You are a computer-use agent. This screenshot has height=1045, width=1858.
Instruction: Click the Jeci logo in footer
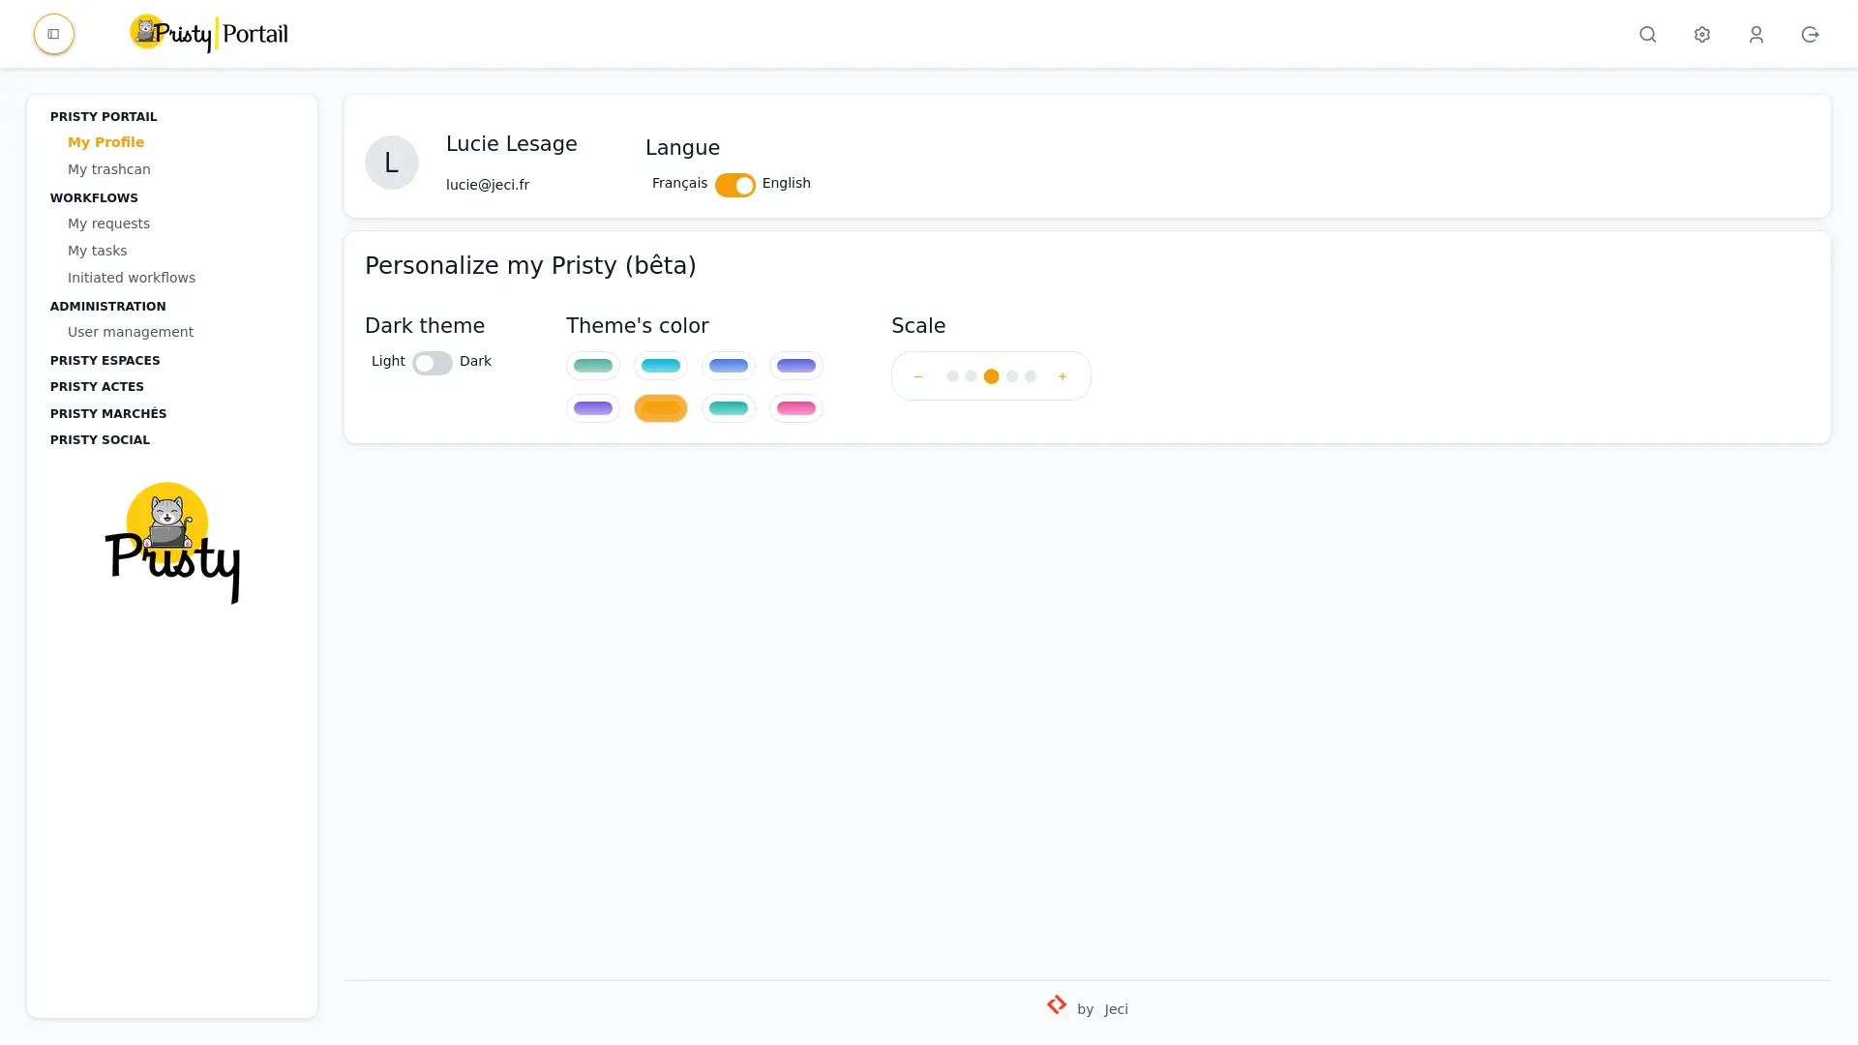tap(1056, 1005)
